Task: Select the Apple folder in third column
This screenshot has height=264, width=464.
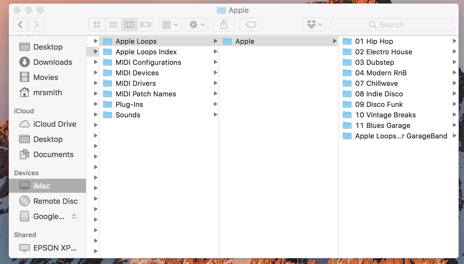Action: pos(279,41)
